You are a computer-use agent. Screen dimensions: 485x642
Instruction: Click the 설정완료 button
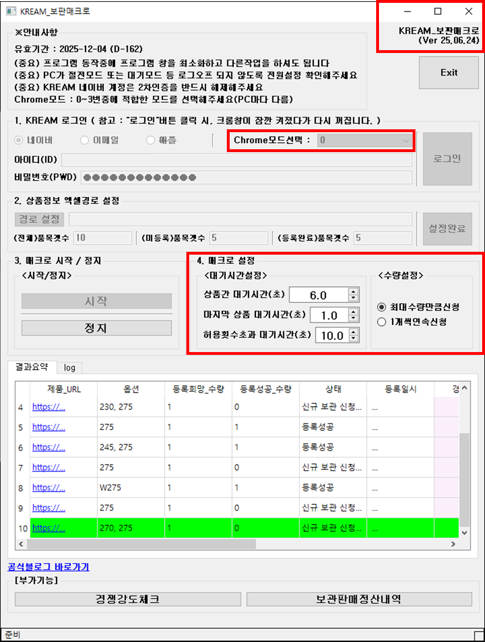coord(447,228)
